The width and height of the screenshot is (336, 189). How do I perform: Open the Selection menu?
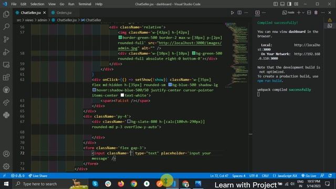point(37,4)
